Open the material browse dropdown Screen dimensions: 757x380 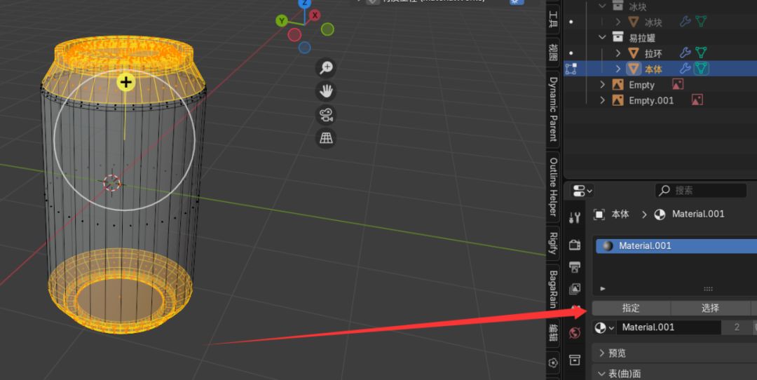(x=604, y=327)
